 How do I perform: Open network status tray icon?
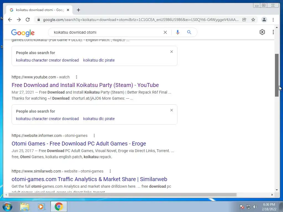[248, 207]
